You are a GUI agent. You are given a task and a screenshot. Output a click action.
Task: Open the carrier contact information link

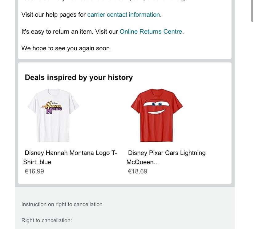click(x=123, y=15)
